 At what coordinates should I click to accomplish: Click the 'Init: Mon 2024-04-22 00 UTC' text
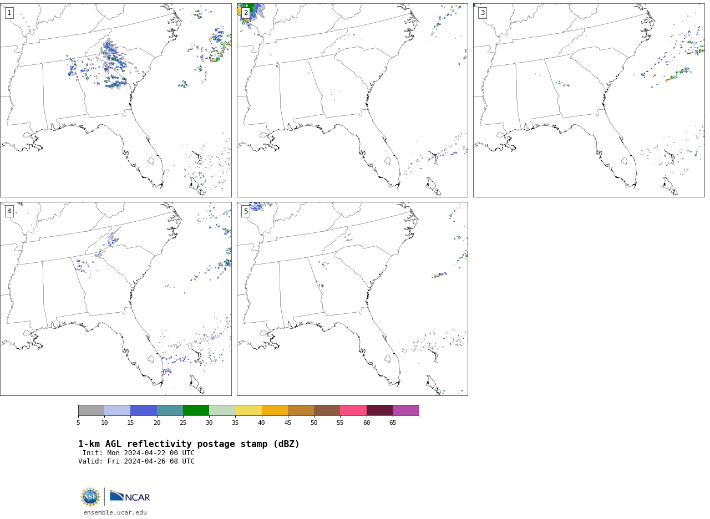[x=139, y=453]
